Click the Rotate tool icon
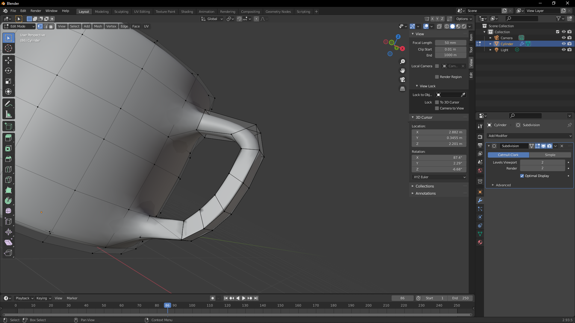 pyautogui.click(x=8, y=71)
